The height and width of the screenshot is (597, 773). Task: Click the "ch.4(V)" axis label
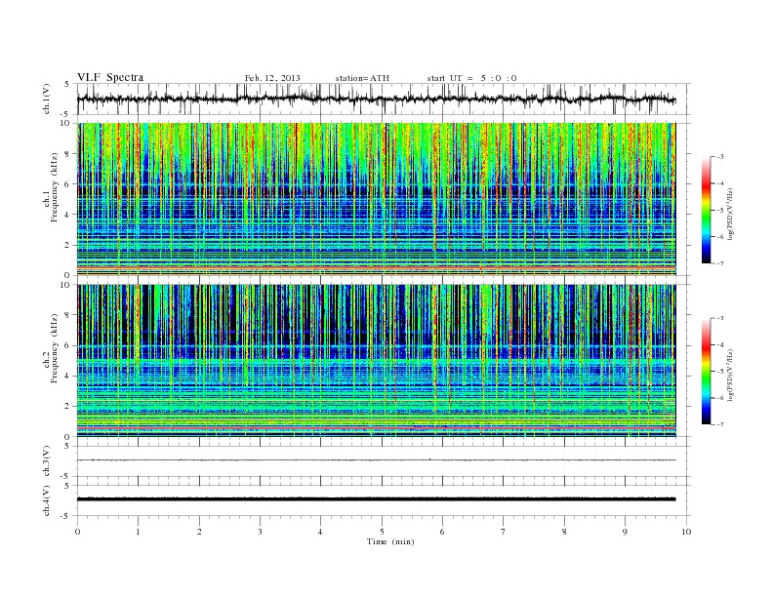46,500
